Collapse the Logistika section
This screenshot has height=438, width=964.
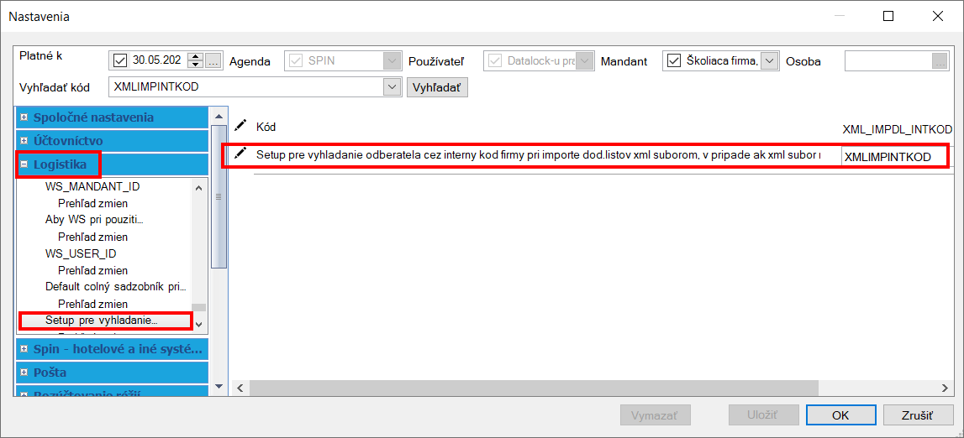[x=24, y=164]
